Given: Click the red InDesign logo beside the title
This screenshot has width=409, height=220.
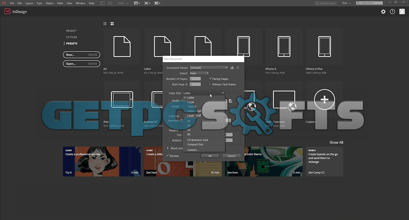Looking at the screenshot, I should (x=7, y=11).
